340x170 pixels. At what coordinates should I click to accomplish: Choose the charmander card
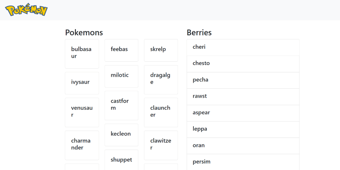[x=82, y=145]
